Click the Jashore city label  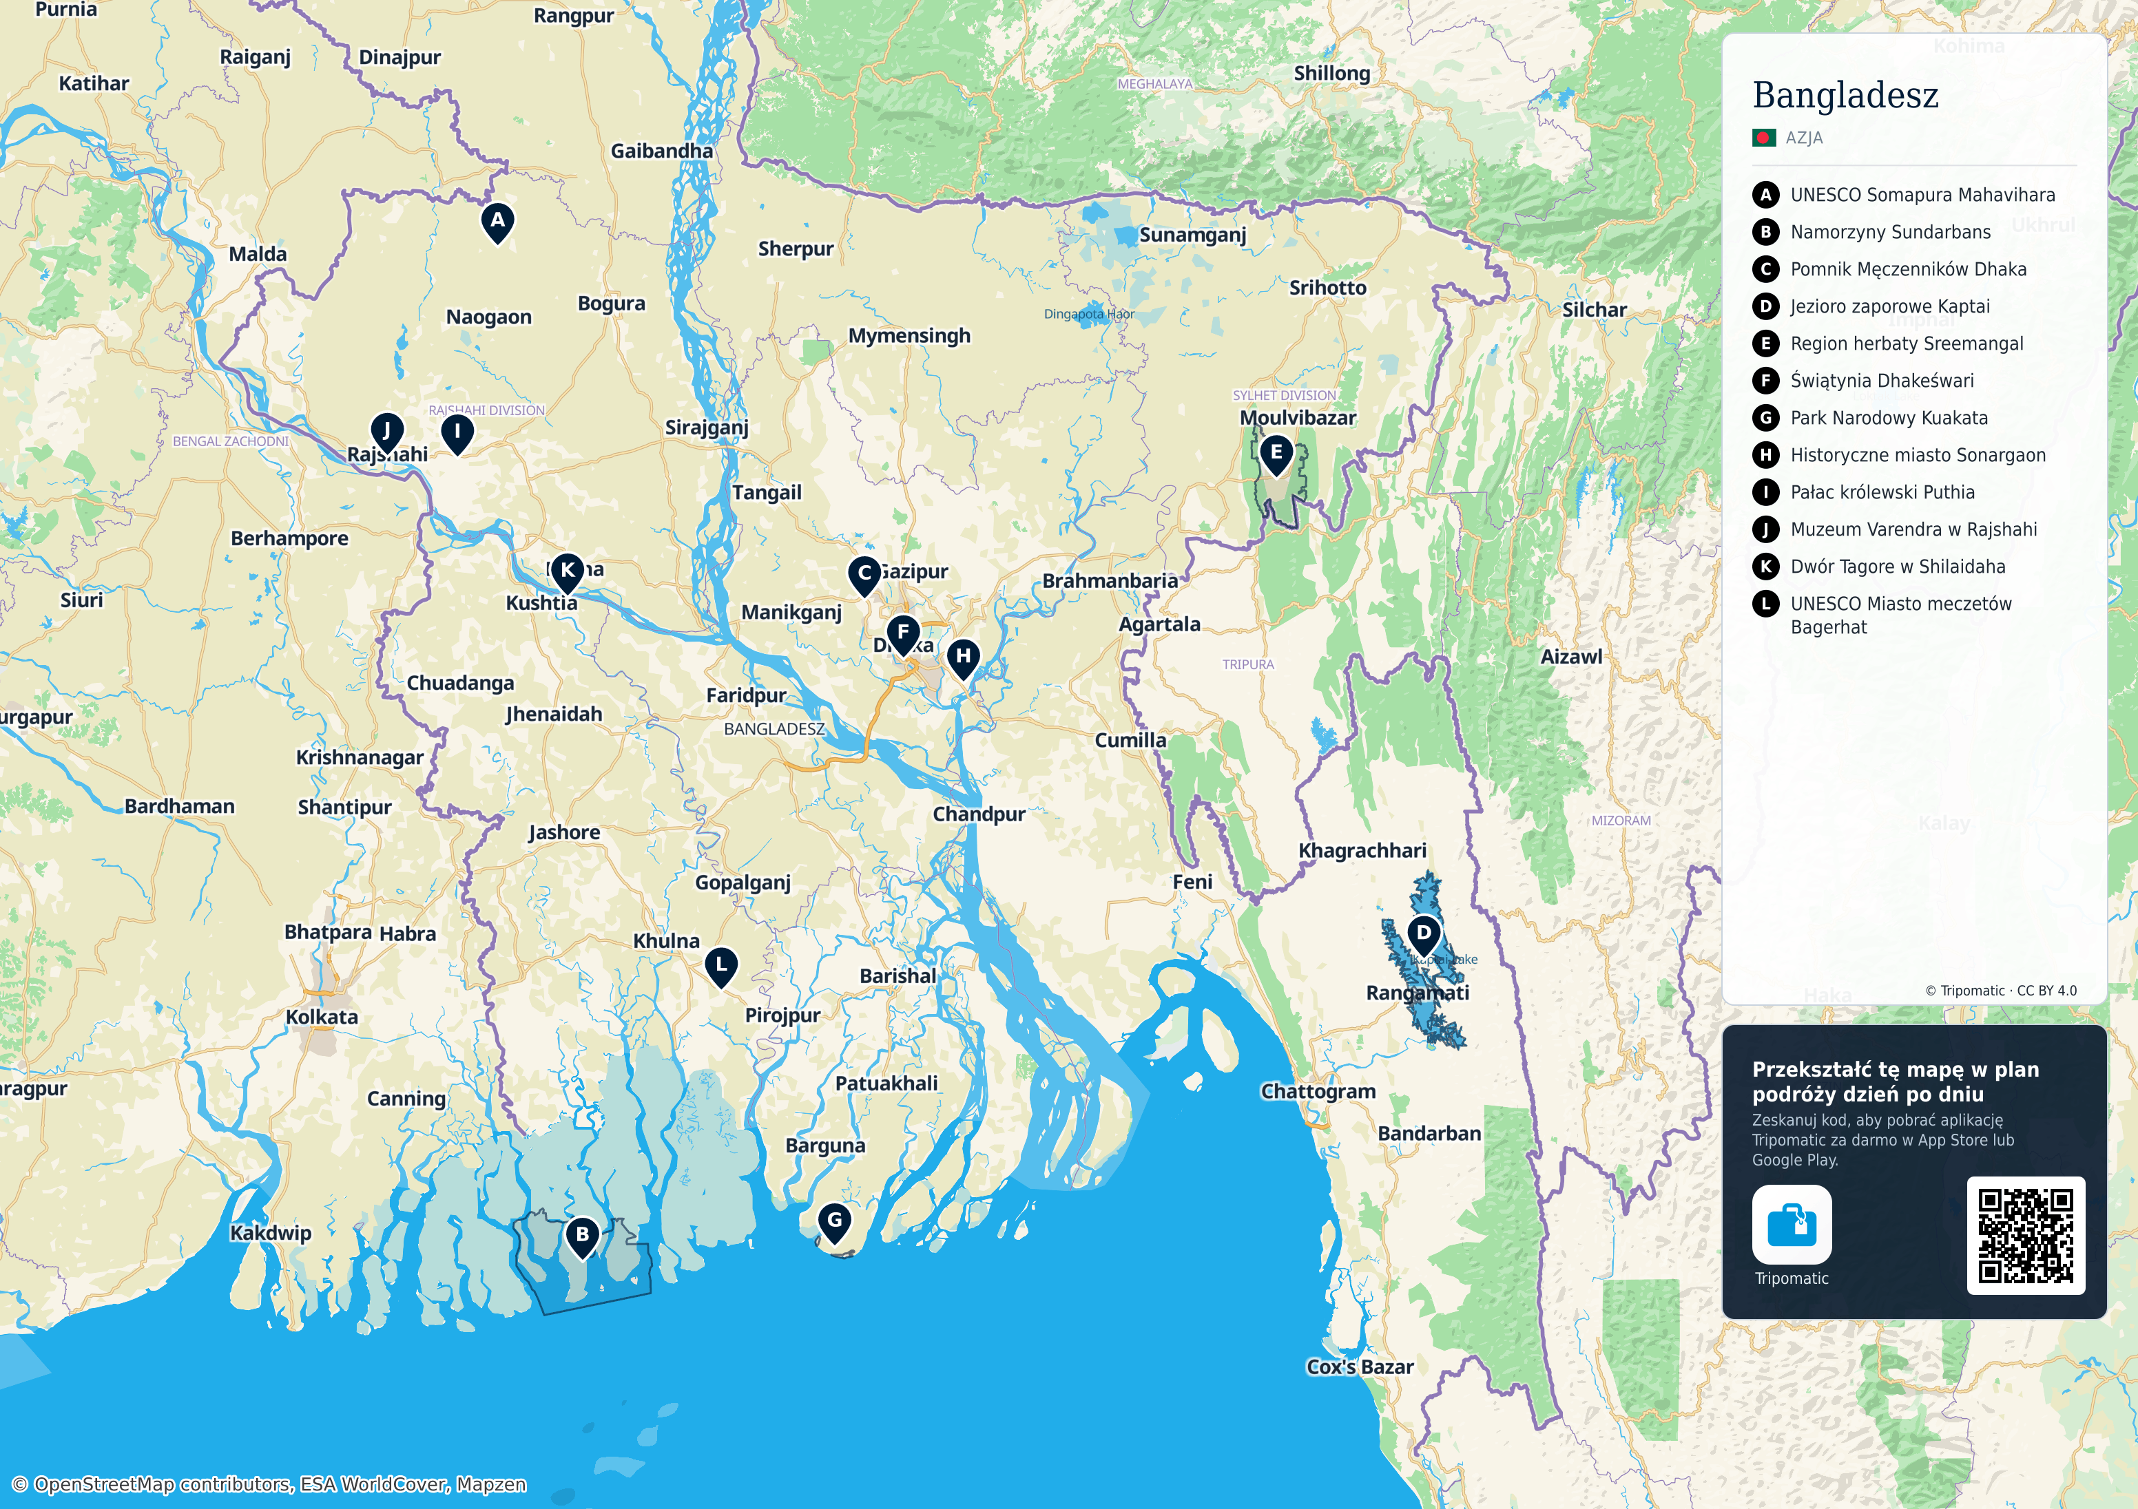(564, 832)
